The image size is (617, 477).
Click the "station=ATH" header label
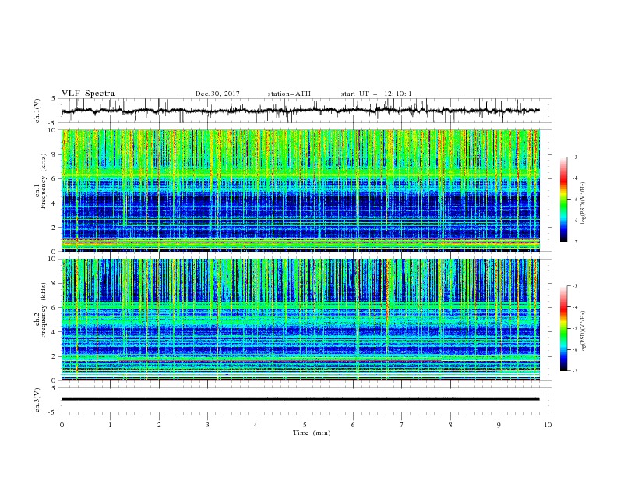click(x=289, y=94)
